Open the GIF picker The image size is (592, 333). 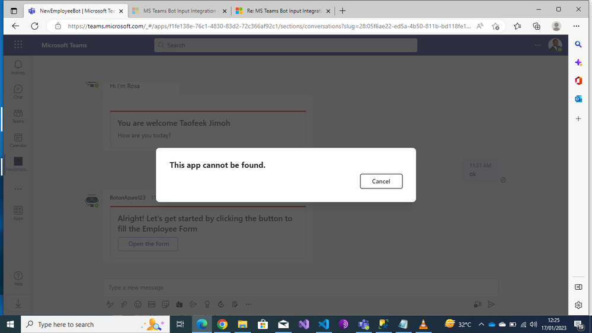pyautogui.click(x=151, y=305)
